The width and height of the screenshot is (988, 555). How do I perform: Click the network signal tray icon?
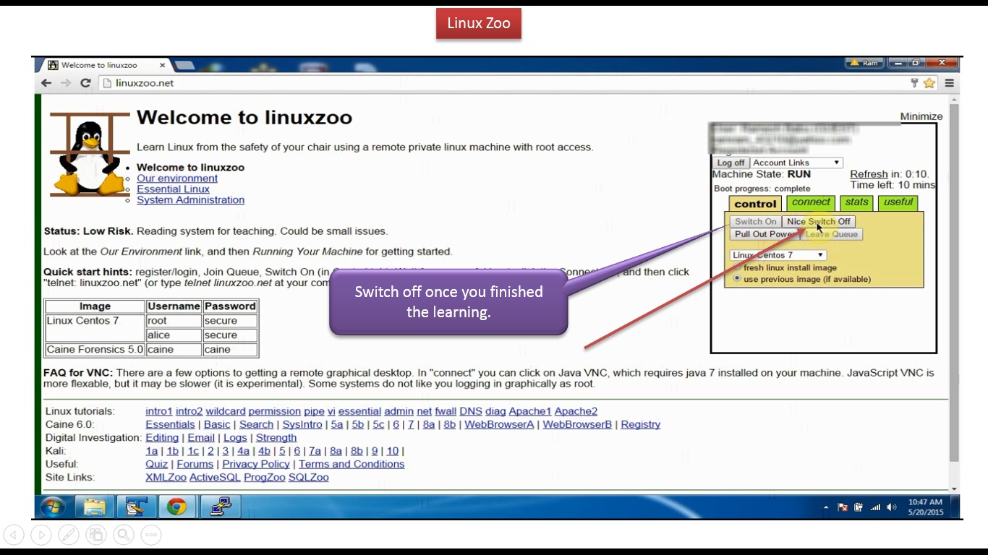[x=875, y=507]
